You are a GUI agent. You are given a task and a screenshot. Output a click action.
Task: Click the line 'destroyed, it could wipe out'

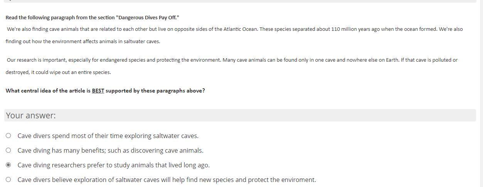pyautogui.click(x=58, y=72)
